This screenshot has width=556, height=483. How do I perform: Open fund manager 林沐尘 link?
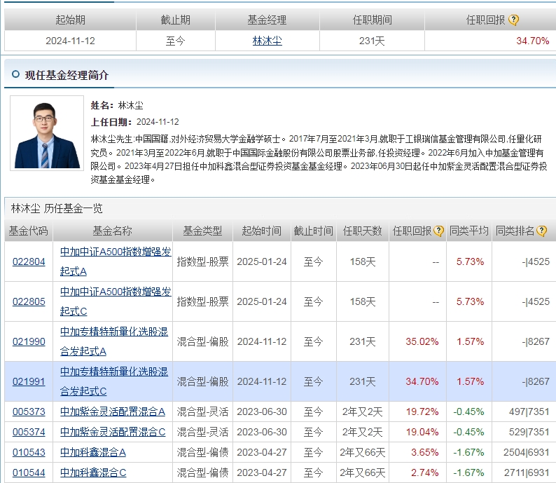pos(267,41)
